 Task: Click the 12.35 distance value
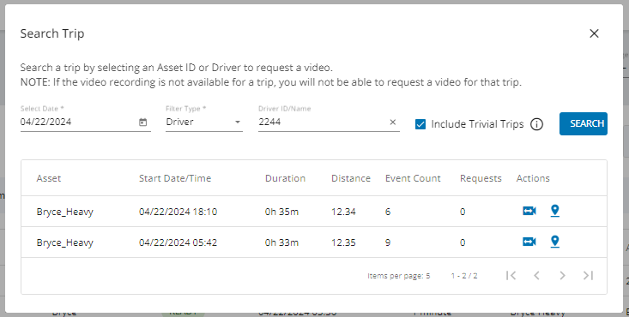pyautogui.click(x=343, y=242)
